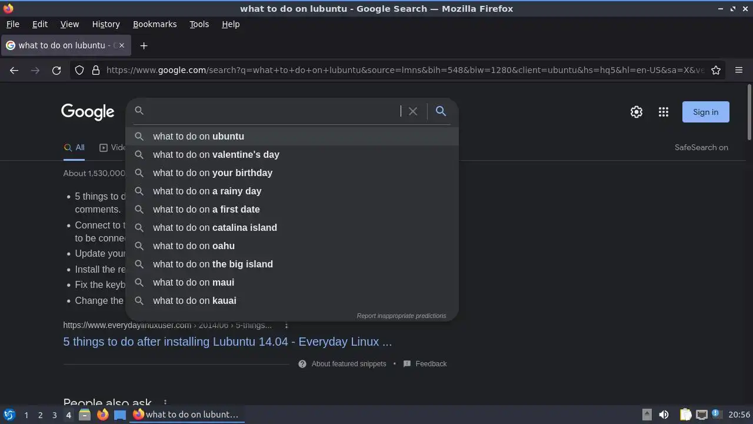The width and height of the screenshot is (753, 424).
Task: Focus the Google search input field
Action: click(274, 111)
